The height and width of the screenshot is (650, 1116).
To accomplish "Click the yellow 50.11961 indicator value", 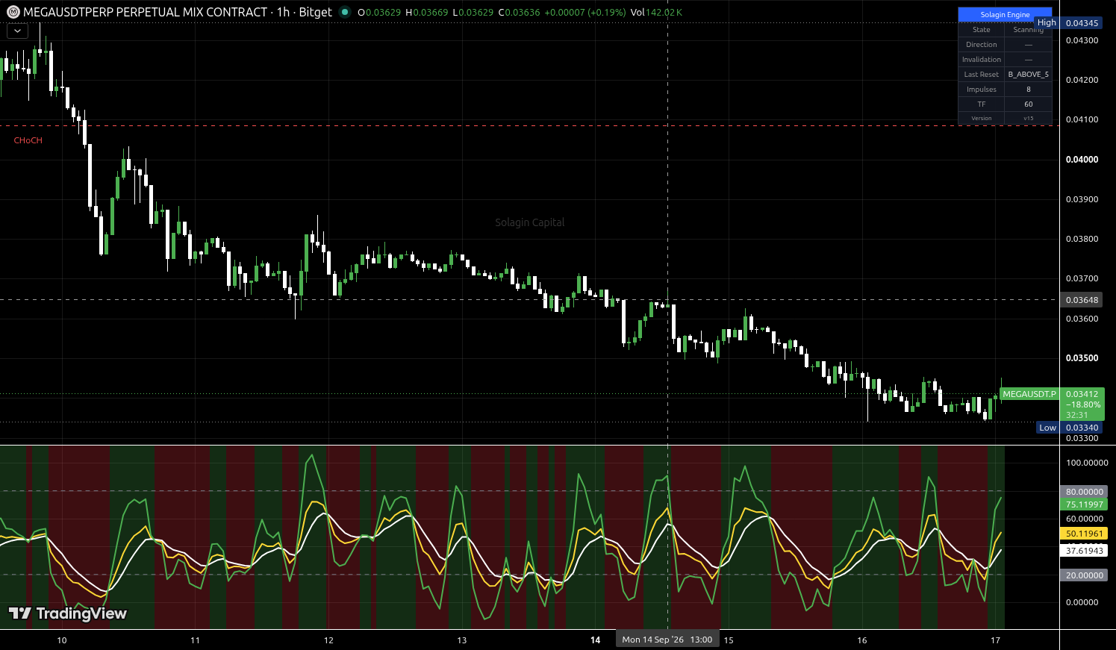I will click(x=1084, y=534).
